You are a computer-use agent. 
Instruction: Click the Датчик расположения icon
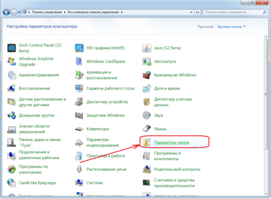pos(11,102)
